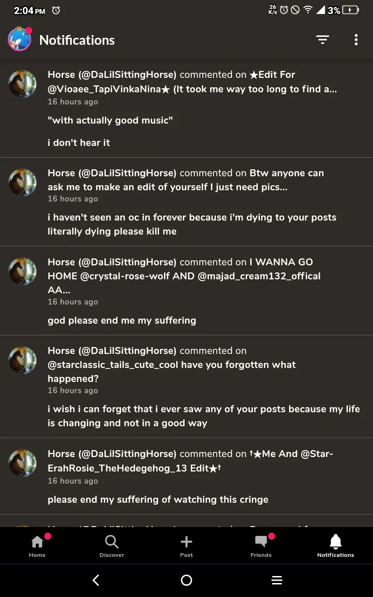Go to the Home tab

click(37, 545)
